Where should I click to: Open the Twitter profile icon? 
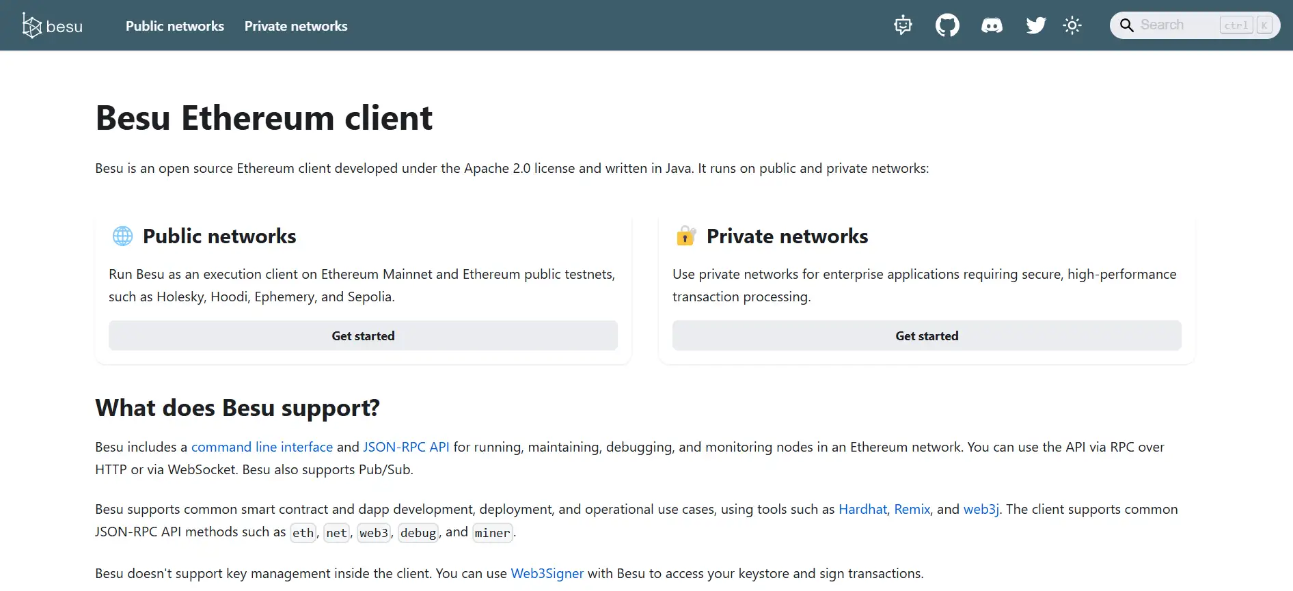pos(1036,25)
